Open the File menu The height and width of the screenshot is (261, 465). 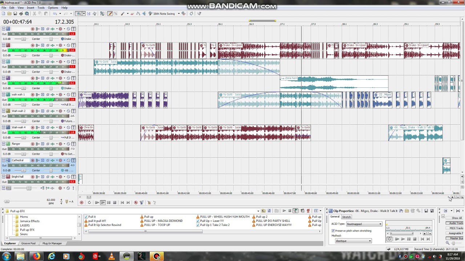click(x=4, y=8)
